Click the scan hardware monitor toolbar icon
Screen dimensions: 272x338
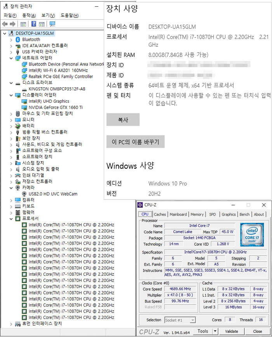pos(52,24)
